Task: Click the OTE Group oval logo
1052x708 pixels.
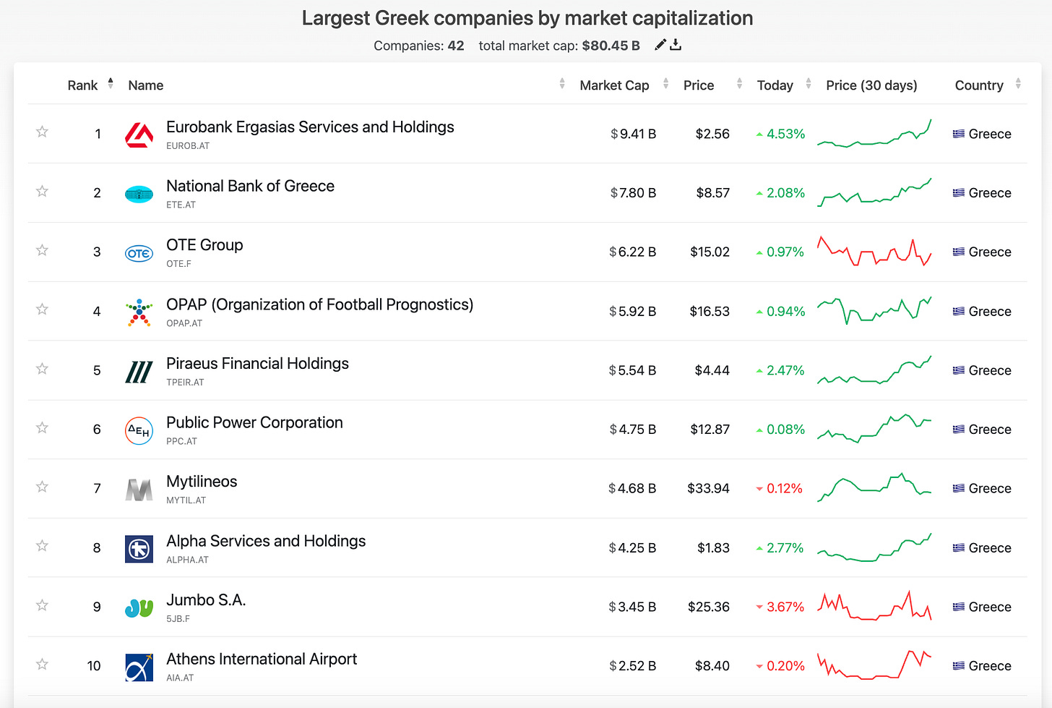Action: point(139,253)
